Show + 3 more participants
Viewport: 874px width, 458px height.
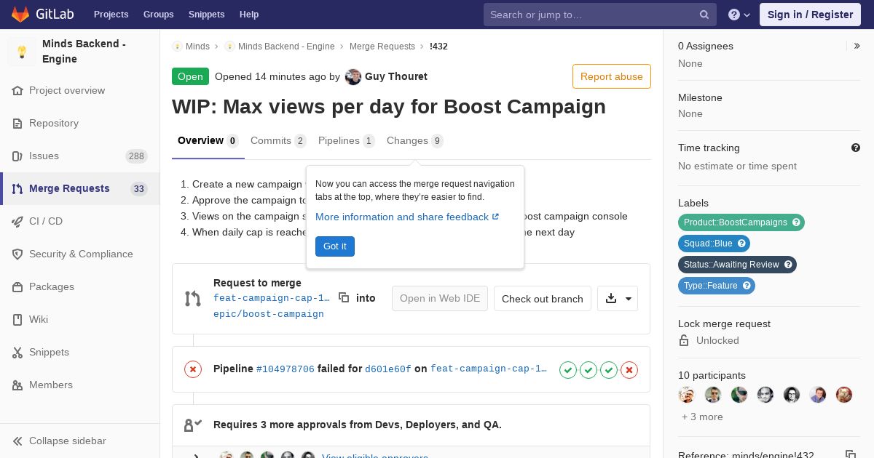point(702,417)
